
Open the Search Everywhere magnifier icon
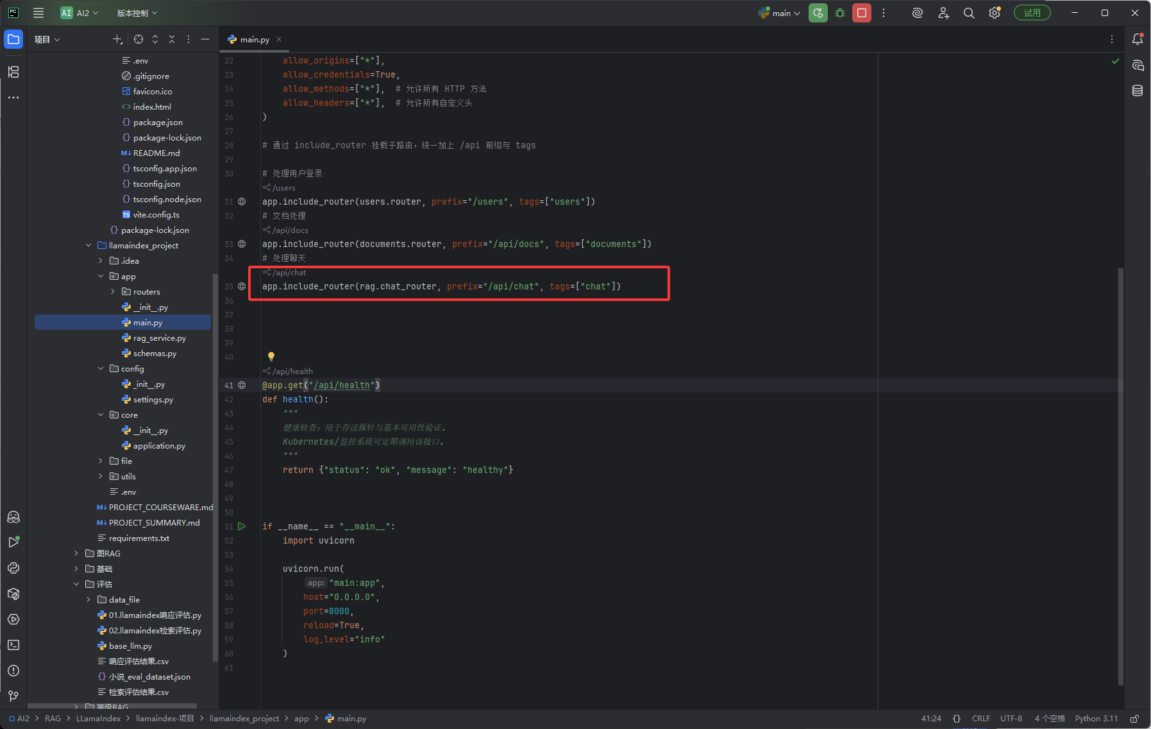point(969,13)
